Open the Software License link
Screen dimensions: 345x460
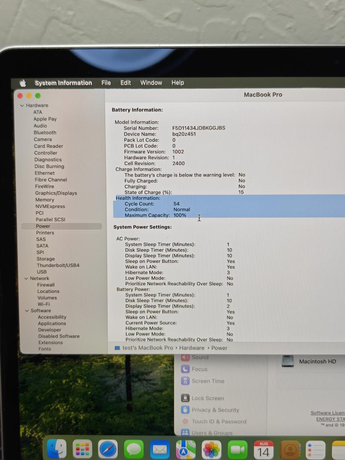328,413
